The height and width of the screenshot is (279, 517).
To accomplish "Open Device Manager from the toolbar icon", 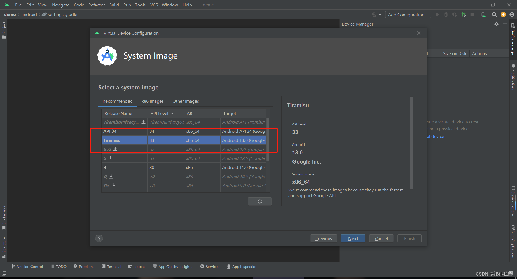I will click(484, 15).
